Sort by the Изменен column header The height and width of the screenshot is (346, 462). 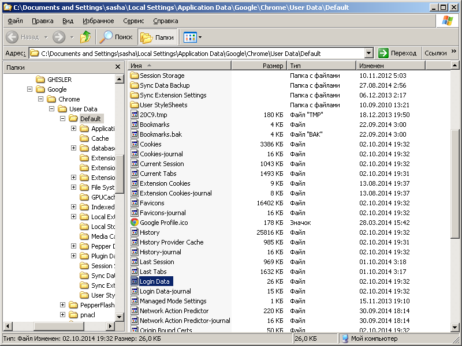pos(391,66)
